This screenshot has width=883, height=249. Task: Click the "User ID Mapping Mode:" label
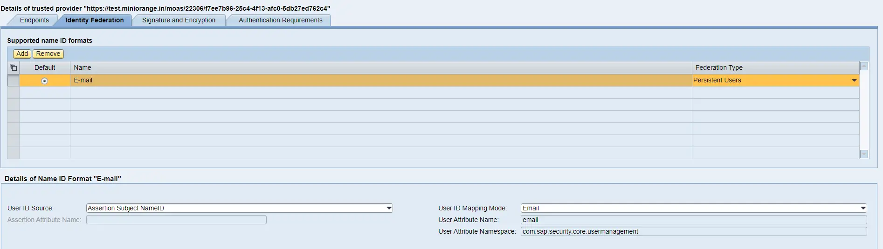click(x=473, y=208)
